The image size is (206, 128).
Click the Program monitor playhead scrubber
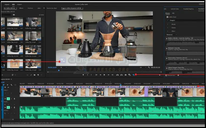(59, 70)
